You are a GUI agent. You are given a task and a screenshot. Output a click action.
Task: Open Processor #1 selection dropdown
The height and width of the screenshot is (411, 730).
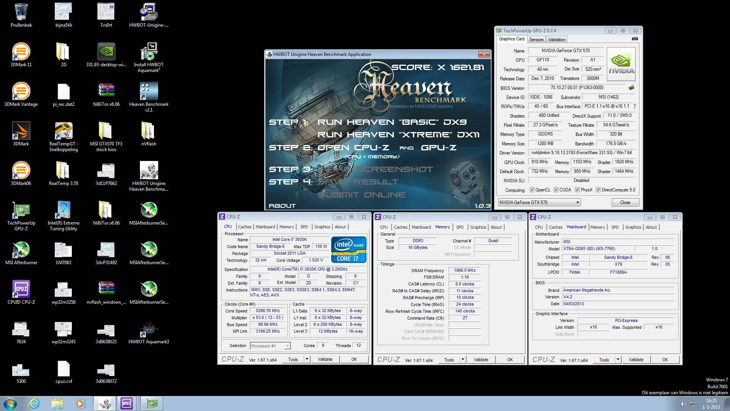click(270, 346)
